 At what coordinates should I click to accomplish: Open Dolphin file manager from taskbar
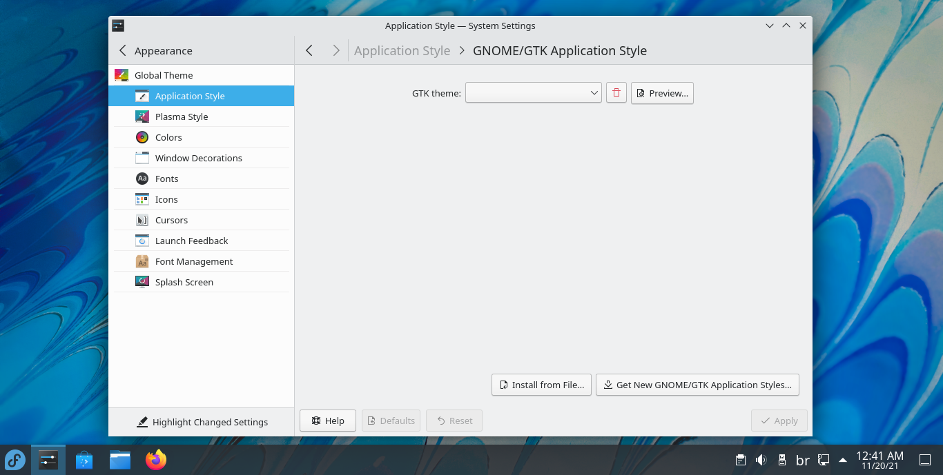tap(120, 460)
